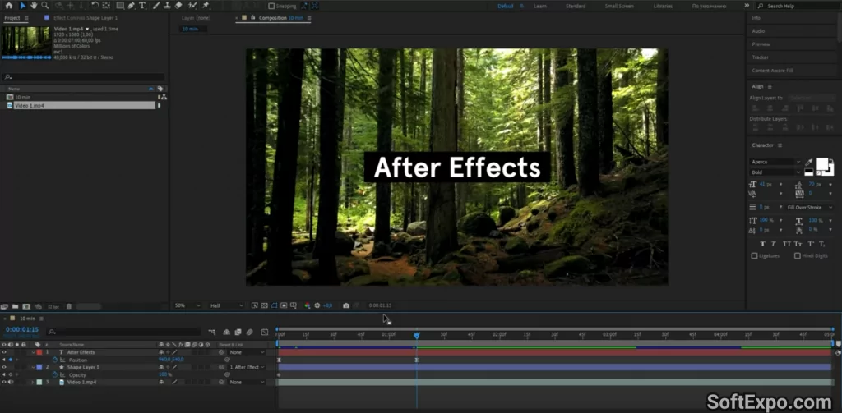
Task: Create a new folder in Project panel
Action: [15, 306]
